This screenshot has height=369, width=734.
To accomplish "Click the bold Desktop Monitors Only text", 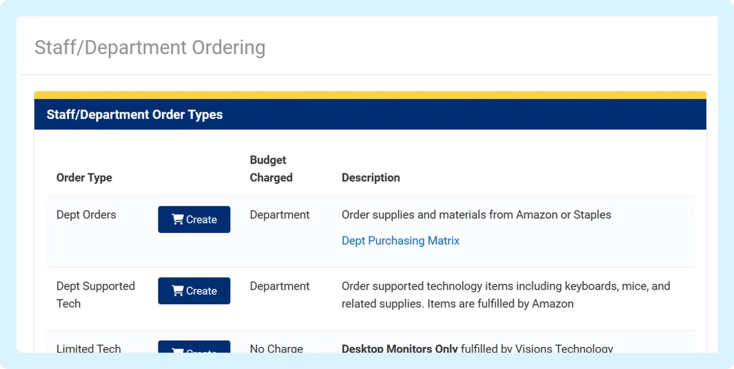I will tap(400, 348).
